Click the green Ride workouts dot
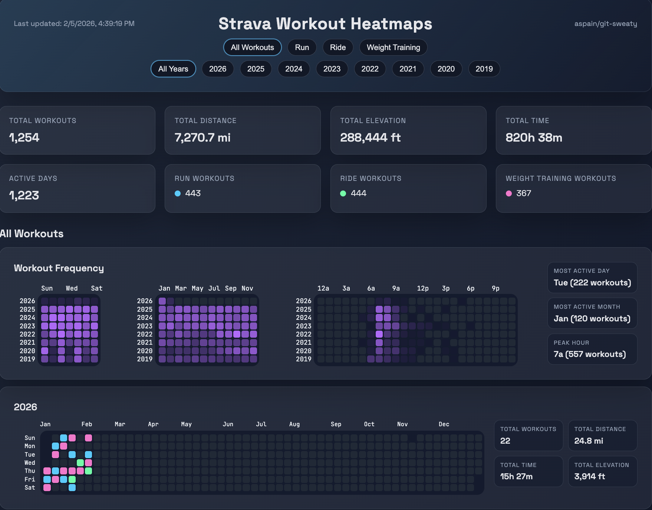Image resolution: width=652 pixels, height=510 pixels. pyautogui.click(x=343, y=193)
